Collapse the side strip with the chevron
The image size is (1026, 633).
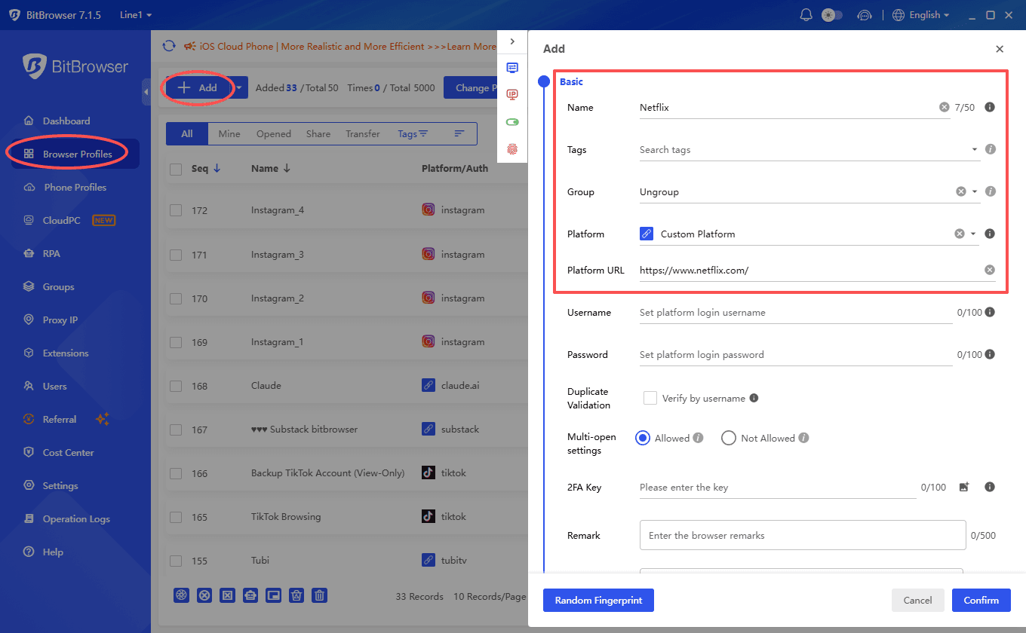(512, 41)
